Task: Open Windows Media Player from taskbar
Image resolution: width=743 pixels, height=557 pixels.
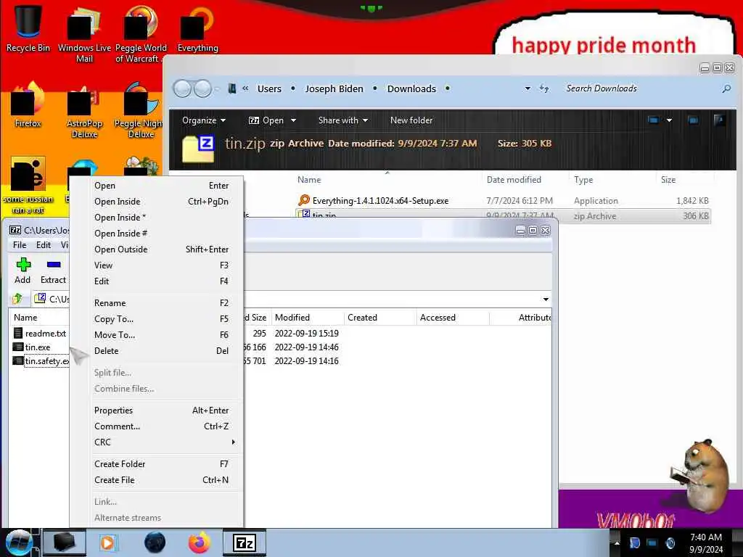Action: 108,542
